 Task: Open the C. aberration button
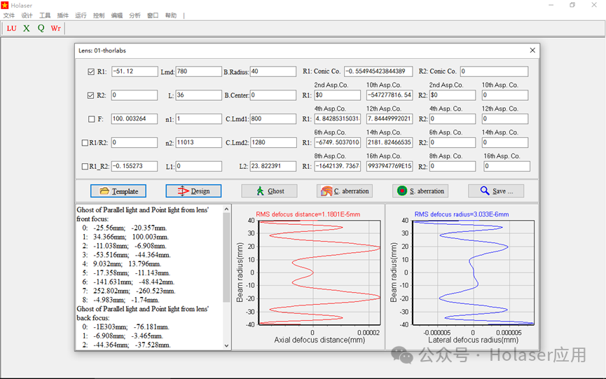345,191
